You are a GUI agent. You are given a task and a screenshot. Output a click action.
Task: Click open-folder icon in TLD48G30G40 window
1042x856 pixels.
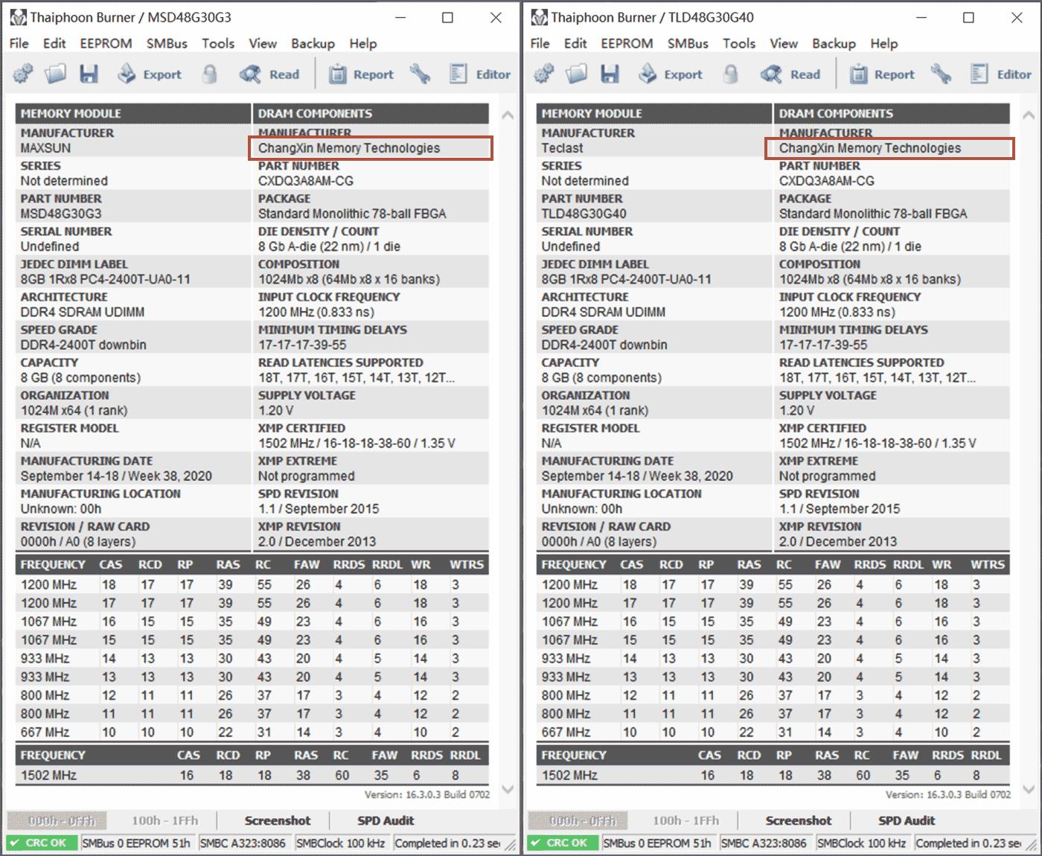tap(576, 74)
